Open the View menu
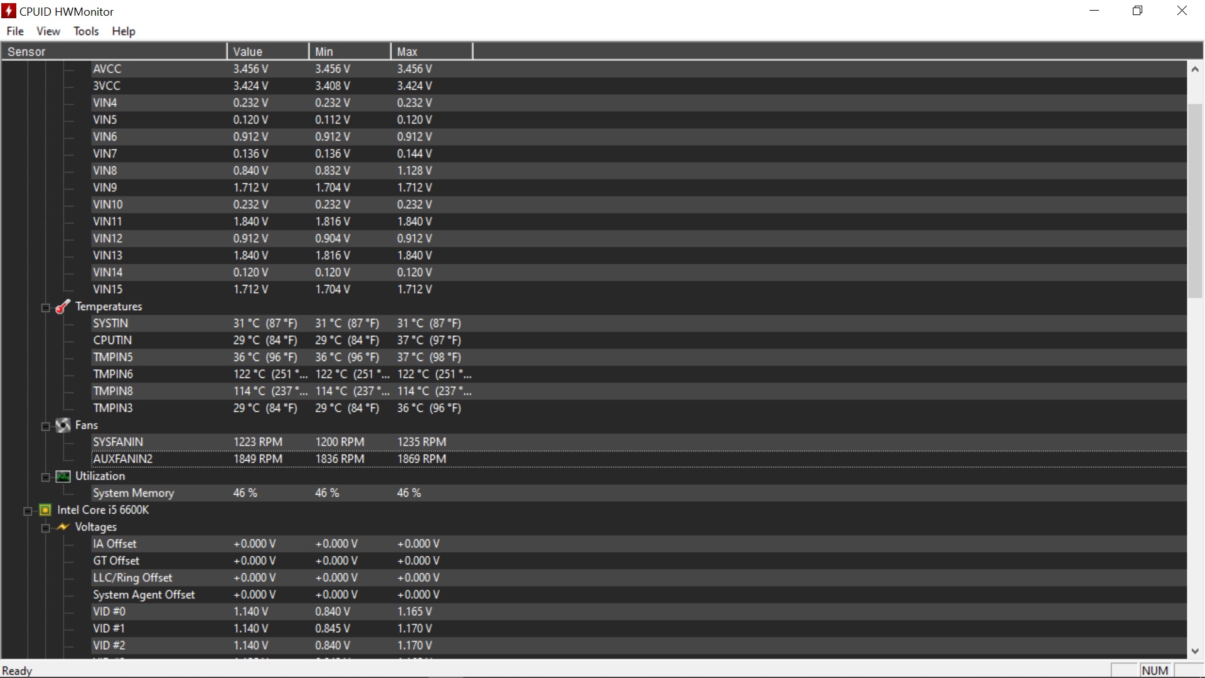Image resolution: width=1205 pixels, height=678 pixels. point(48,31)
